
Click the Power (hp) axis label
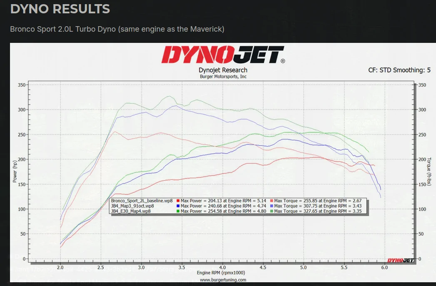[x=15, y=172]
